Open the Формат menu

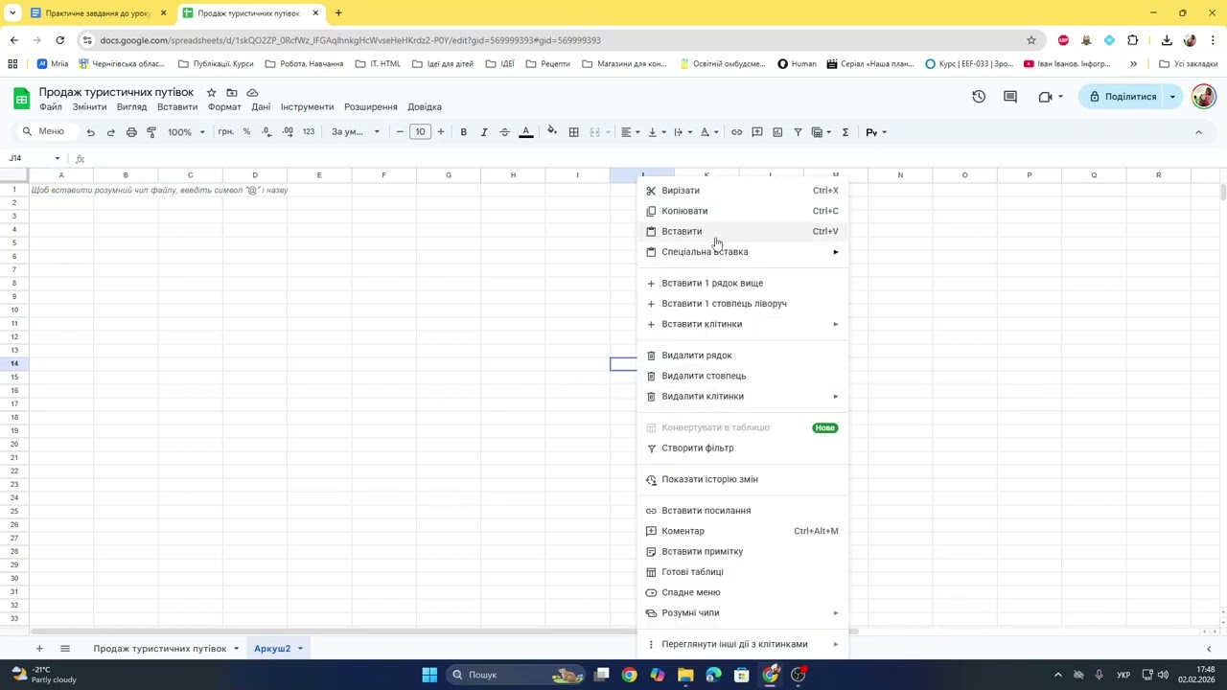click(x=224, y=107)
